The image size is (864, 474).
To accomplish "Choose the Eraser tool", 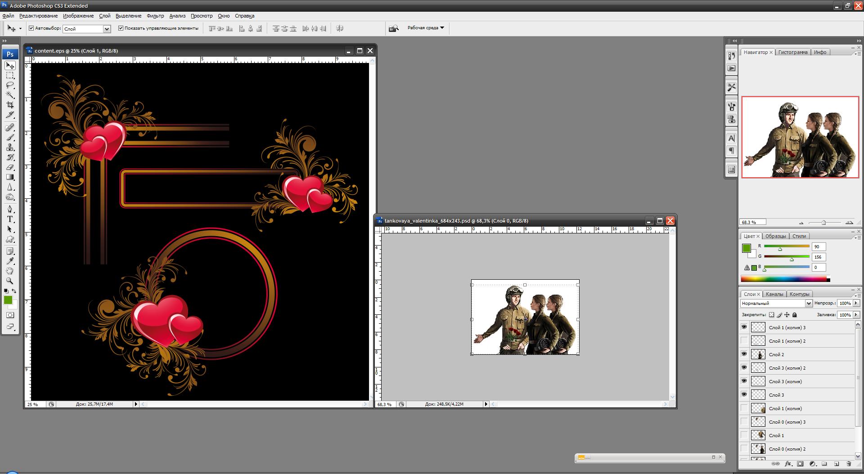I will [x=10, y=167].
